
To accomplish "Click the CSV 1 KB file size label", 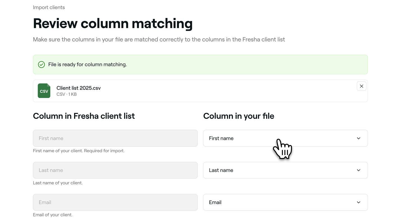I will click(66, 94).
